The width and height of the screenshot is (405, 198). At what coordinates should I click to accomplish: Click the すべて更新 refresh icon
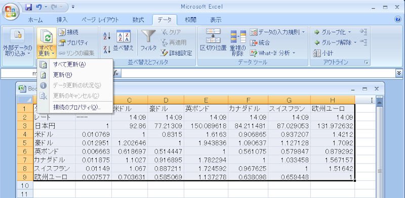pyautogui.click(x=47, y=36)
